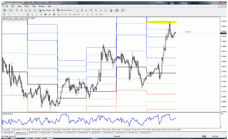Viewport: 228px width, 139px height.
Task: Toggle the Navigator window icon
Action: click(26, 10)
